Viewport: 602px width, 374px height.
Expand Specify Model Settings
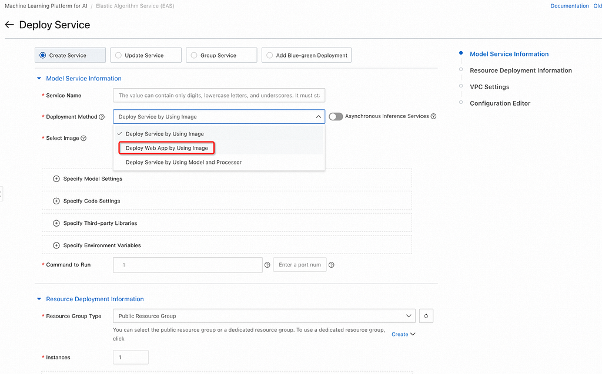pyautogui.click(x=227, y=178)
